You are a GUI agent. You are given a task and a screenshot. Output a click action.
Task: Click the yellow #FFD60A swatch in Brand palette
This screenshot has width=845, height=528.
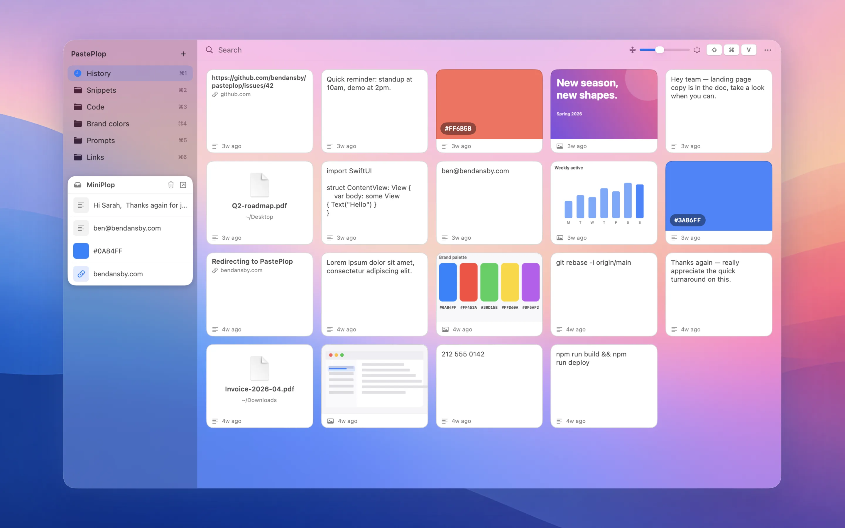coord(510,282)
